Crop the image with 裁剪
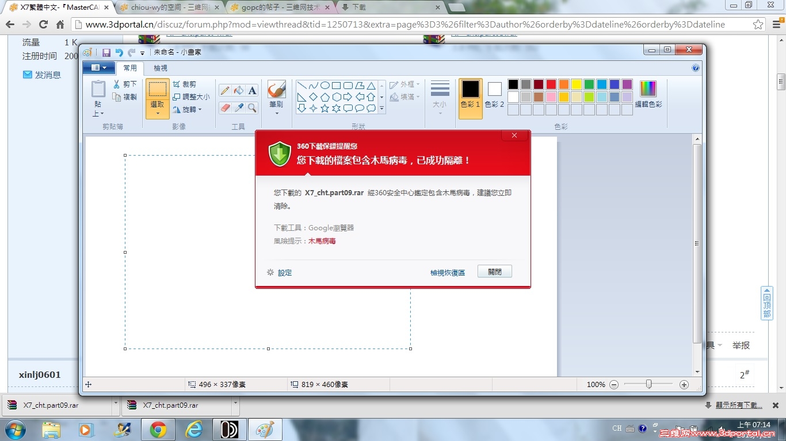The height and width of the screenshot is (441, 786). click(184, 84)
